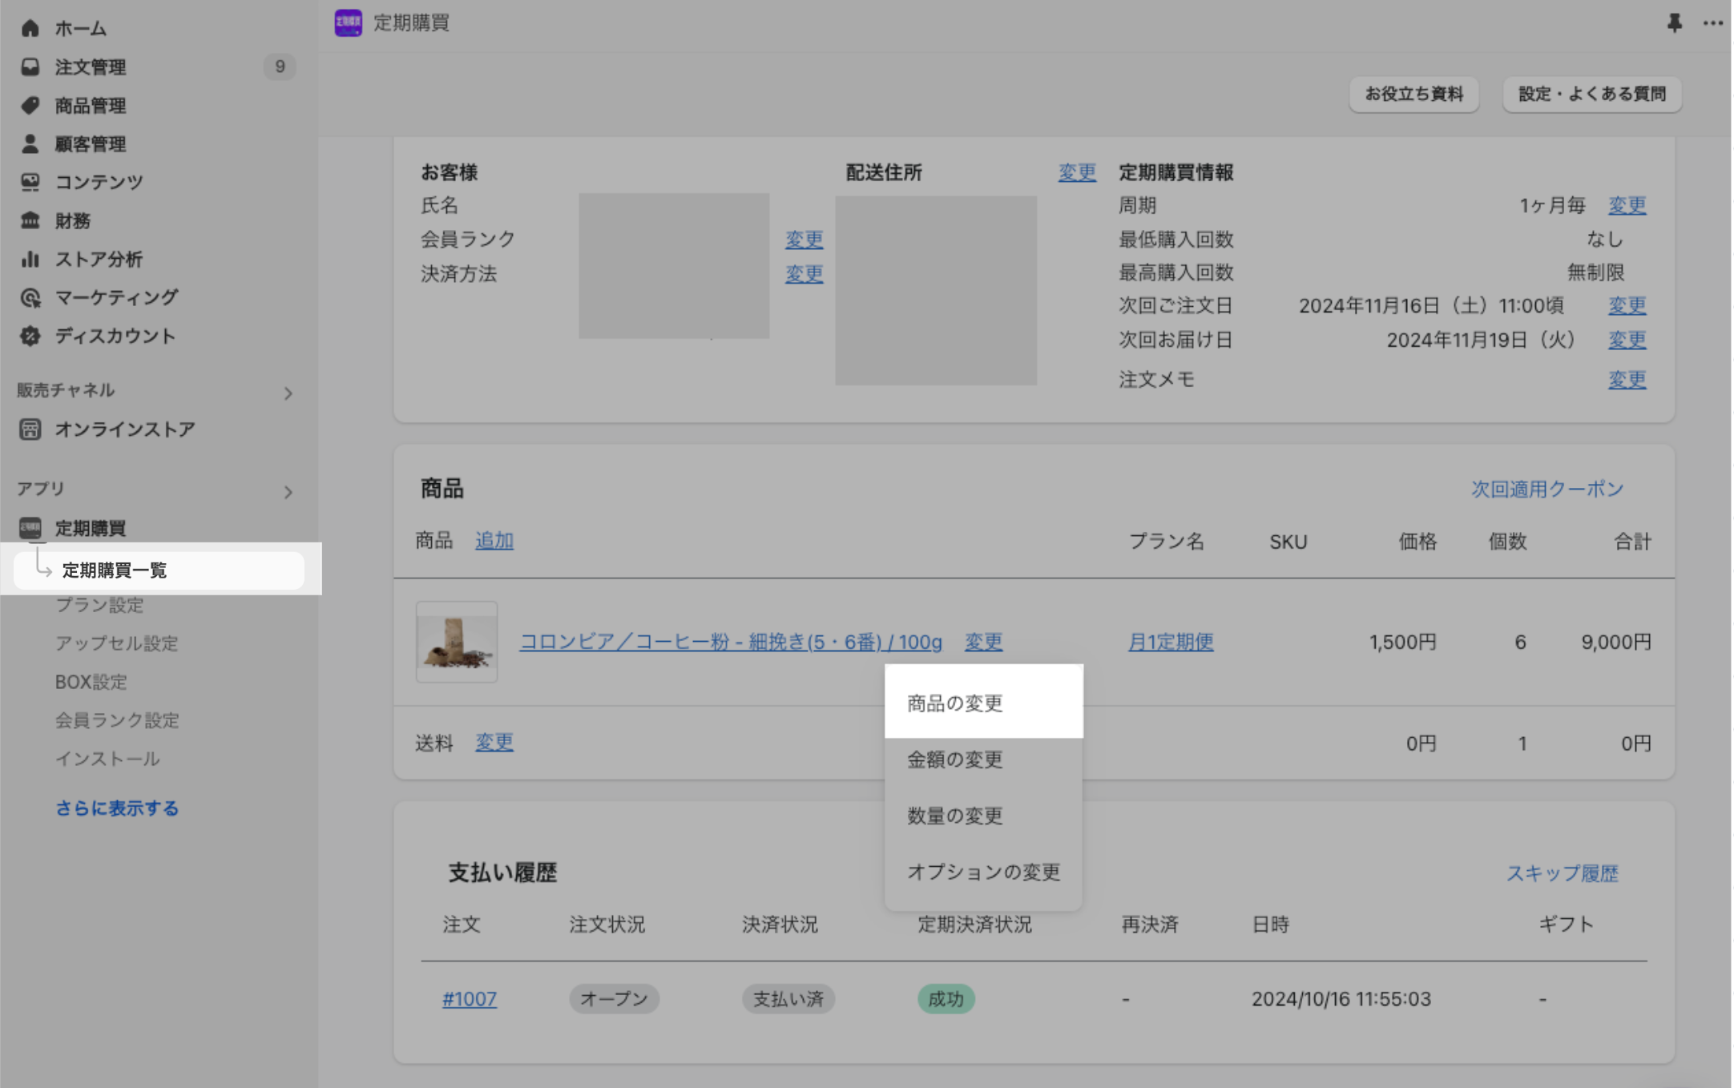Click the Discount badge icon (ディスカウント)
Image resolution: width=1734 pixels, height=1088 pixels.
30,336
